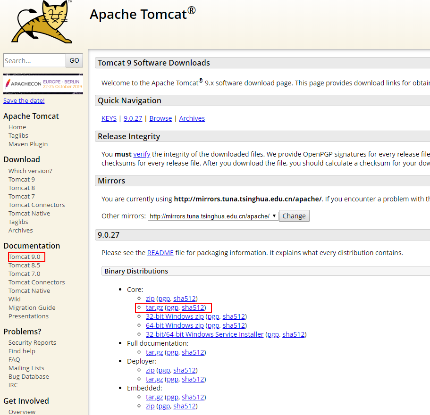Image resolution: width=430 pixels, height=415 pixels.
Task: Open the Mailing Lists link
Action: coord(26,368)
